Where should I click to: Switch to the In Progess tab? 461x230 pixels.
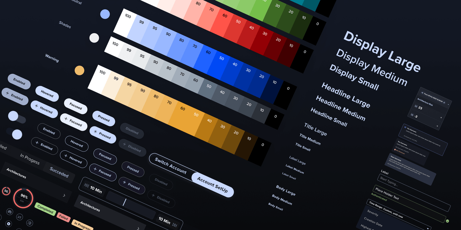click(30, 159)
